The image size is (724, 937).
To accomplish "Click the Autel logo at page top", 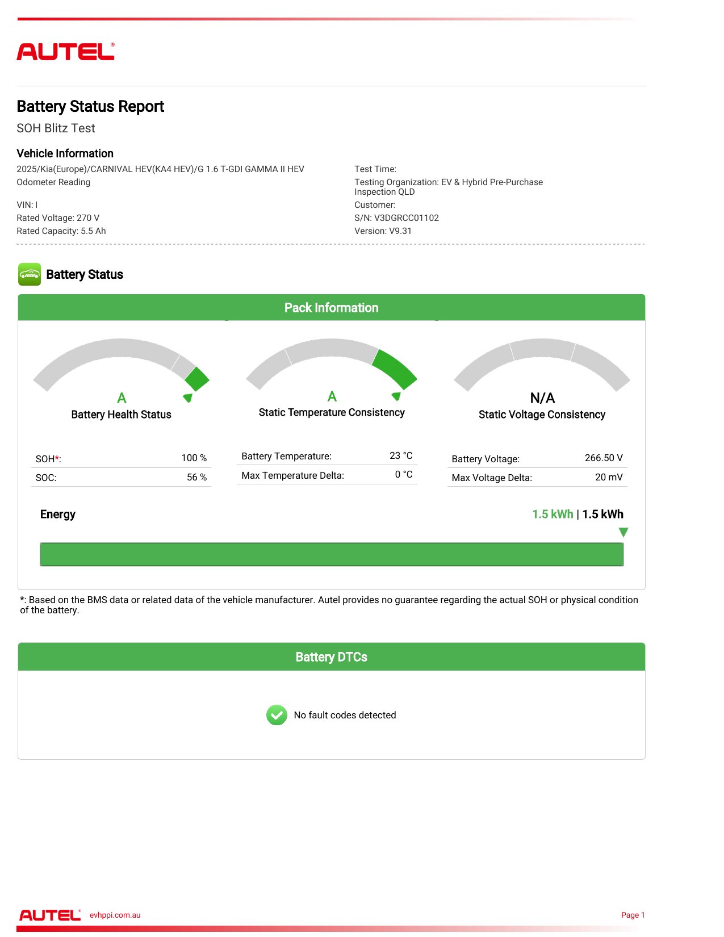I will [65, 52].
